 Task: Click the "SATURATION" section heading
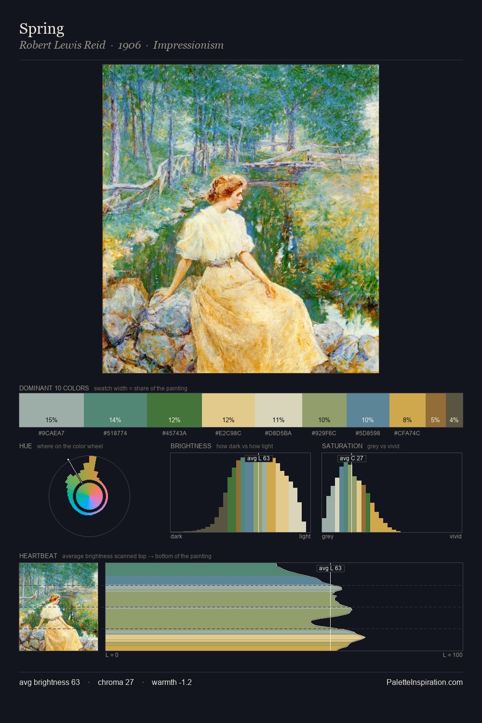342,446
